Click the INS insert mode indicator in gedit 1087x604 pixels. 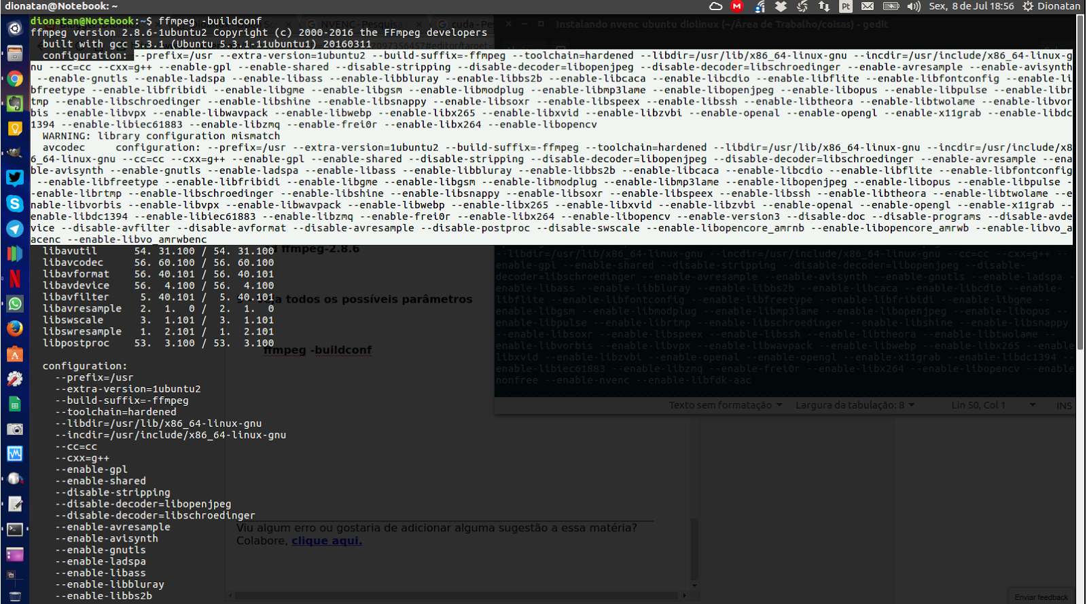pyautogui.click(x=1064, y=406)
